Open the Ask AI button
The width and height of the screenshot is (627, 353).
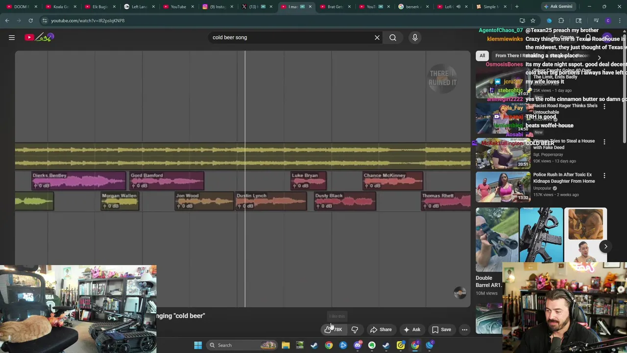pyautogui.click(x=411, y=329)
